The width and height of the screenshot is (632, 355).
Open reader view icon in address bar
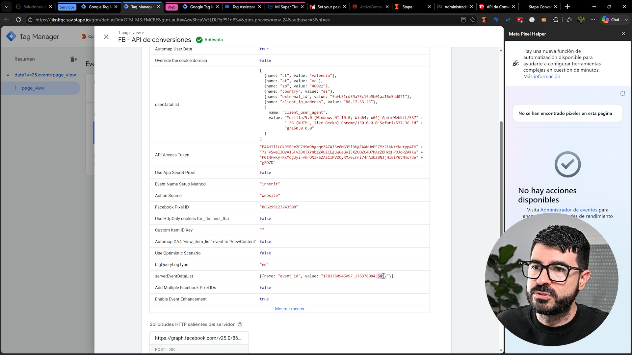point(463,20)
